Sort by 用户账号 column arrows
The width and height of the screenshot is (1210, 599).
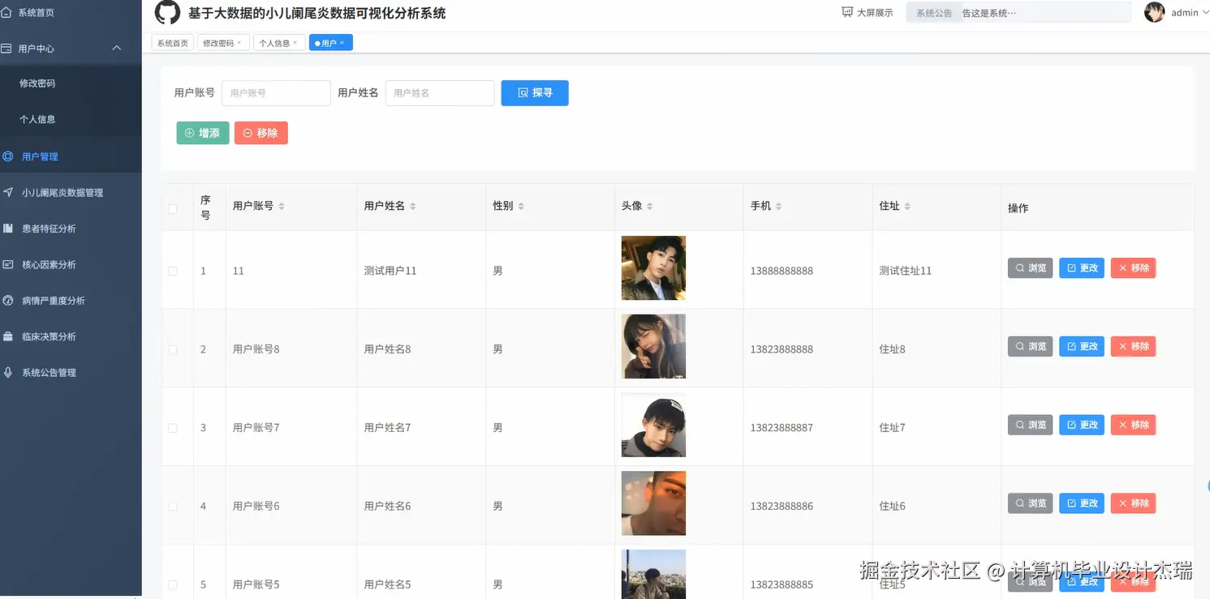coord(282,207)
